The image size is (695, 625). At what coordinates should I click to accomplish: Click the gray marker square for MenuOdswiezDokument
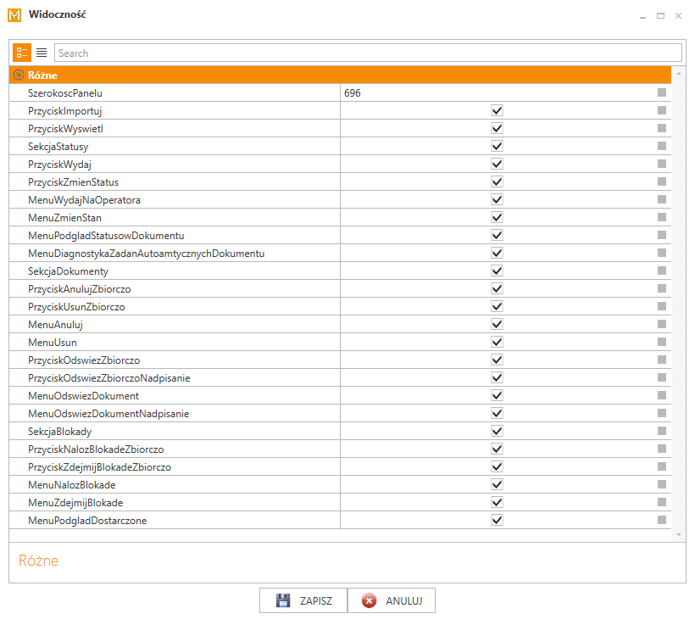pos(662,395)
